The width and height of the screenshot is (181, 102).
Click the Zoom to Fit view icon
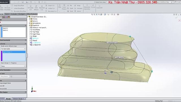[x=92, y=14]
